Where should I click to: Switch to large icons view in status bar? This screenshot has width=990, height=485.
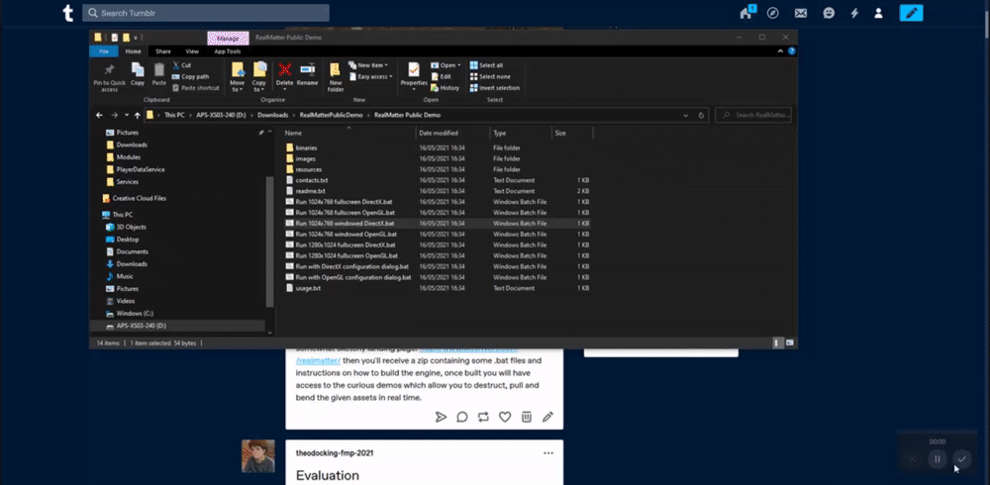[789, 342]
